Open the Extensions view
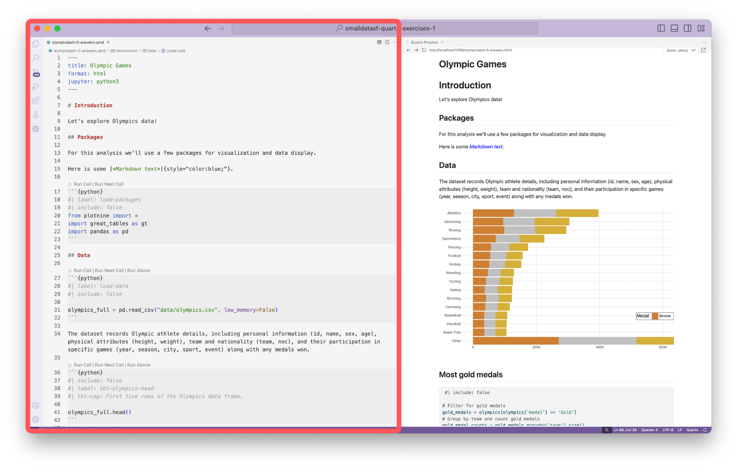Image resolution: width=740 pixels, height=471 pixels. click(35, 100)
